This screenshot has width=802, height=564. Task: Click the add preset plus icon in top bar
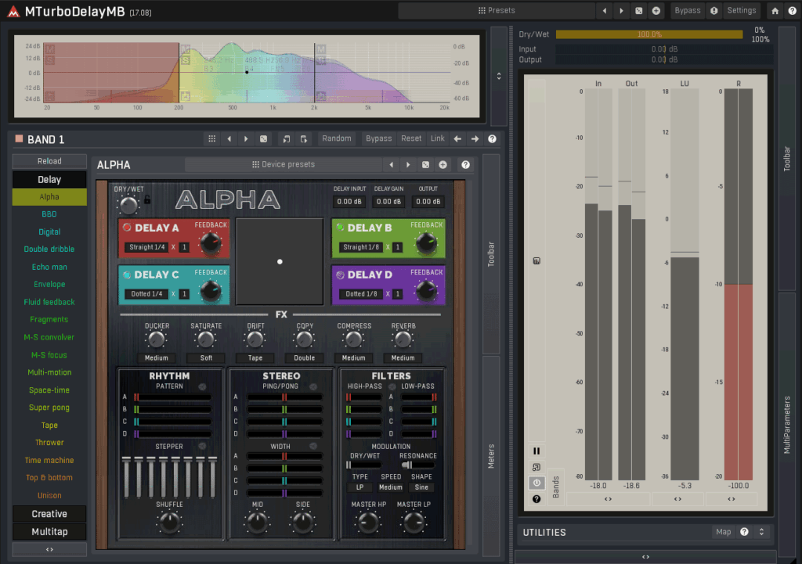pyautogui.click(x=656, y=10)
